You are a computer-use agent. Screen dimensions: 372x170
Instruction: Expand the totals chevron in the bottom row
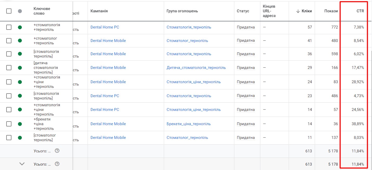22,164
